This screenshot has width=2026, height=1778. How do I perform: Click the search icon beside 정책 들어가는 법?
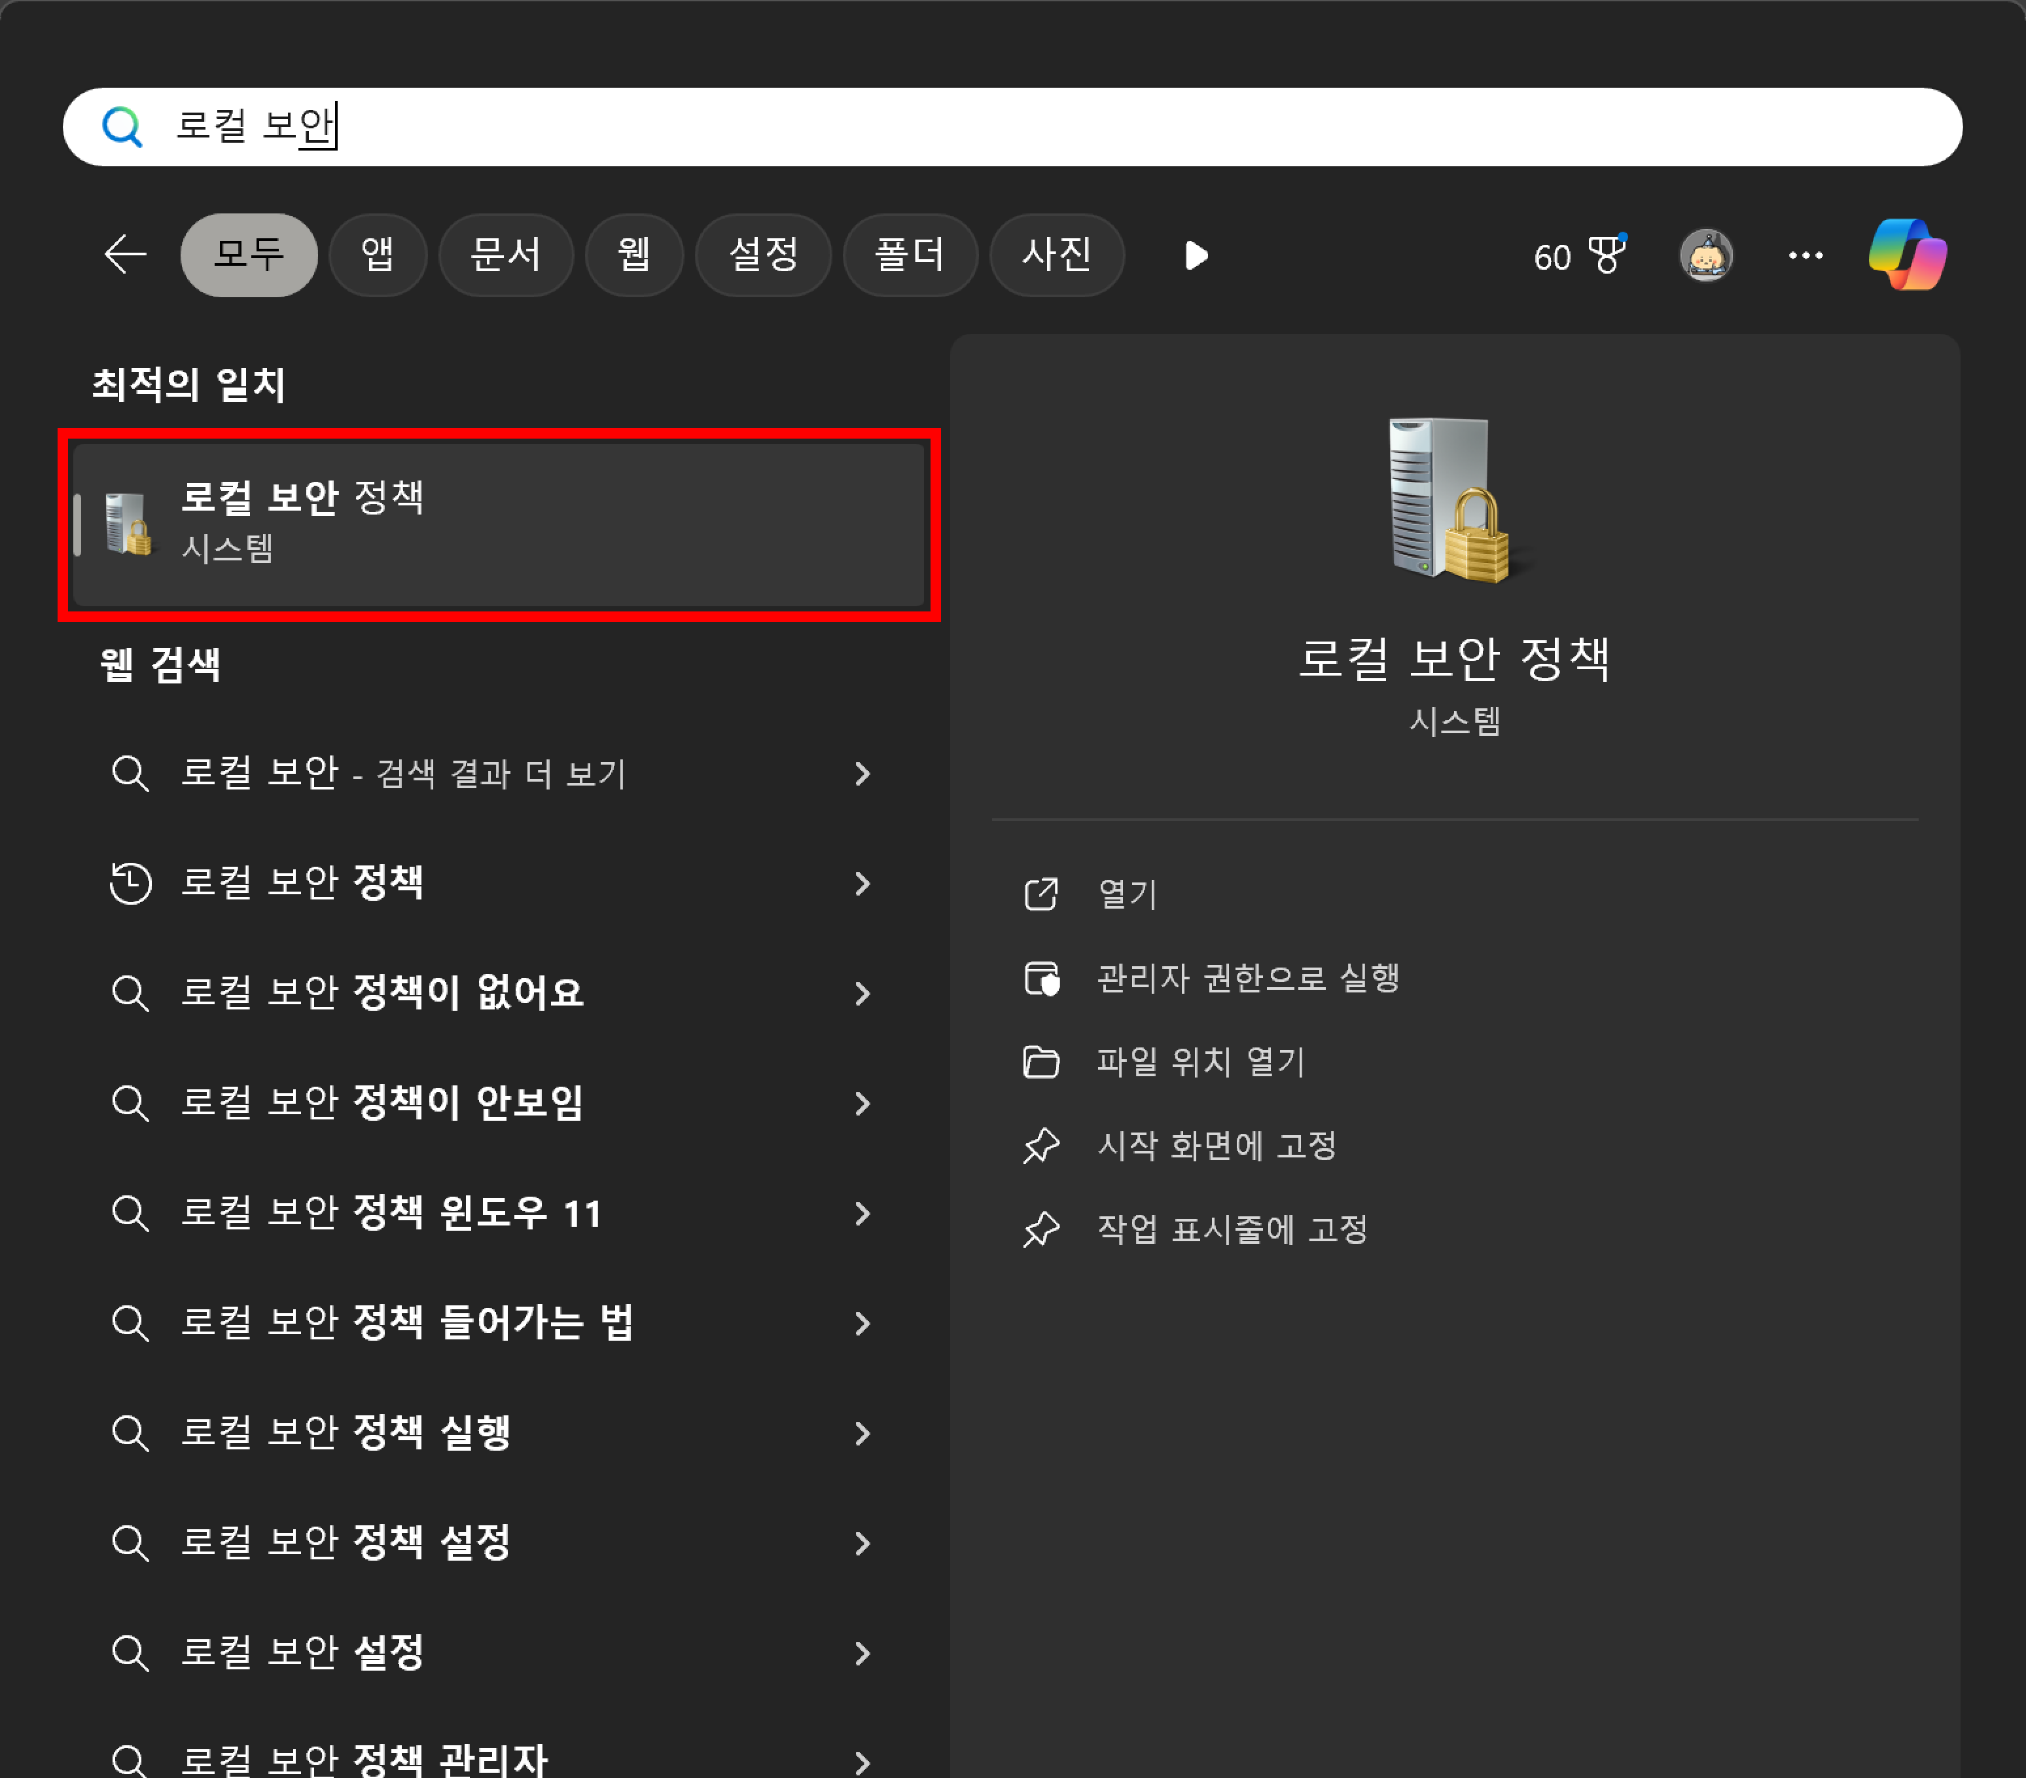point(130,1324)
